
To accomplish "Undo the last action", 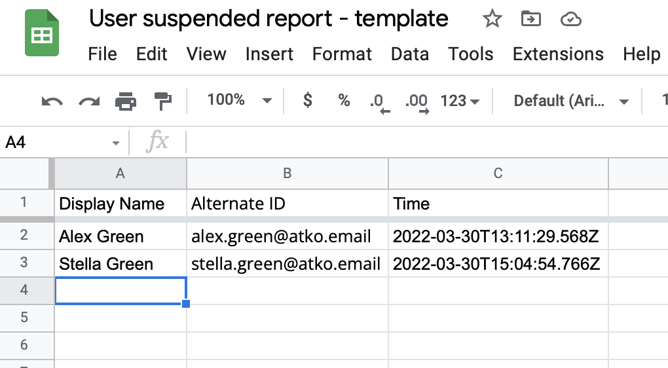I will tap(52, 101).
